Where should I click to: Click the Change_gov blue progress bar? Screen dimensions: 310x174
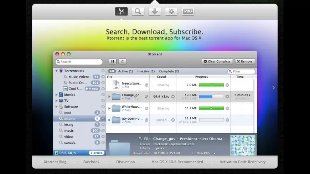tap(211, 97)
